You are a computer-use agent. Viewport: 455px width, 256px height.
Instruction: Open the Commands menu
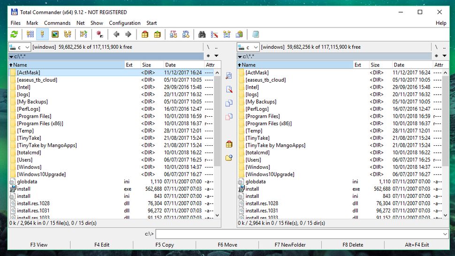pos(57,23)
